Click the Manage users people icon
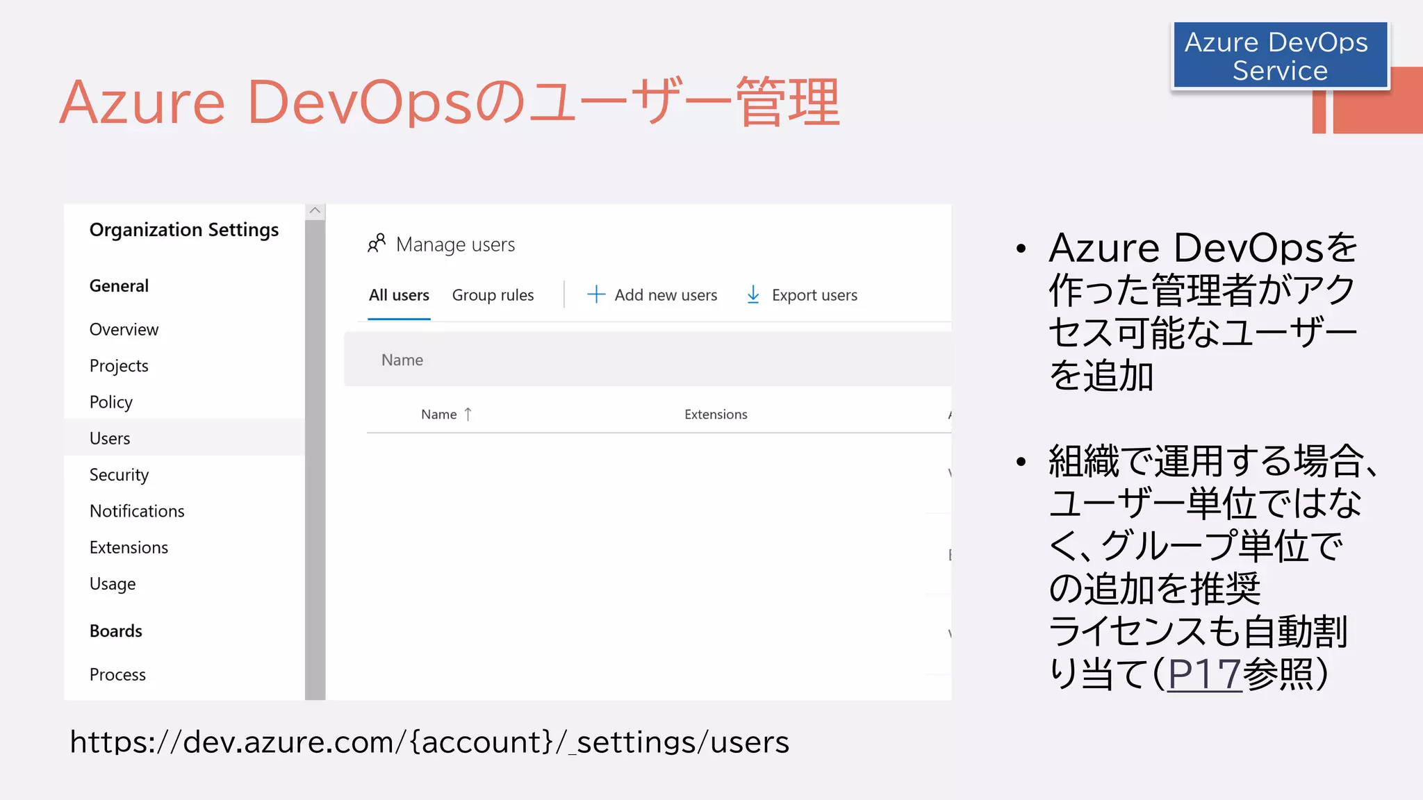Viewport: 1423px width, 800px height. tap(377, 244)
